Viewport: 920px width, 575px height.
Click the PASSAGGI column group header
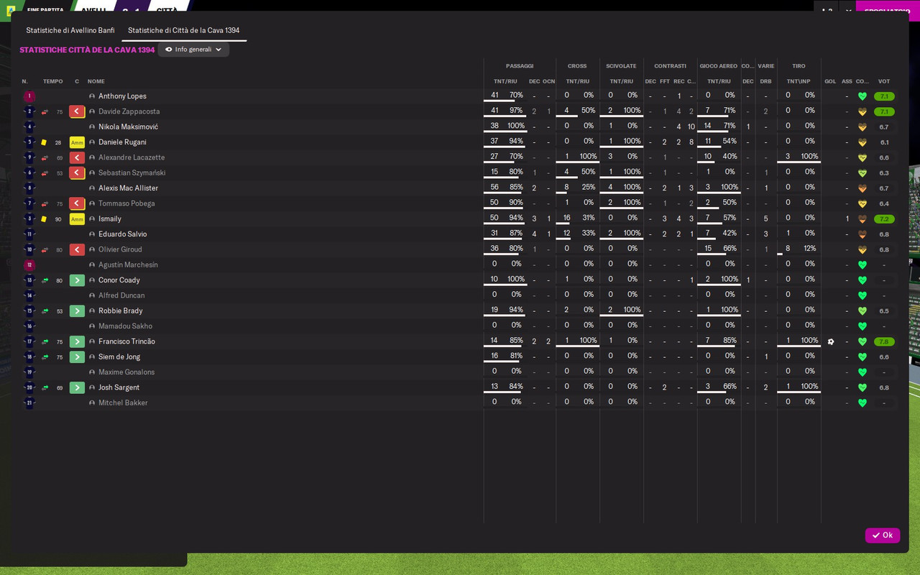coord(520,66)
